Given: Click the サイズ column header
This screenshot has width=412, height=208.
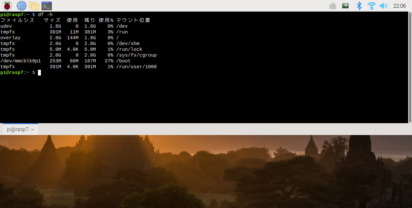Looking at the screenshot, I should point(52,20).
